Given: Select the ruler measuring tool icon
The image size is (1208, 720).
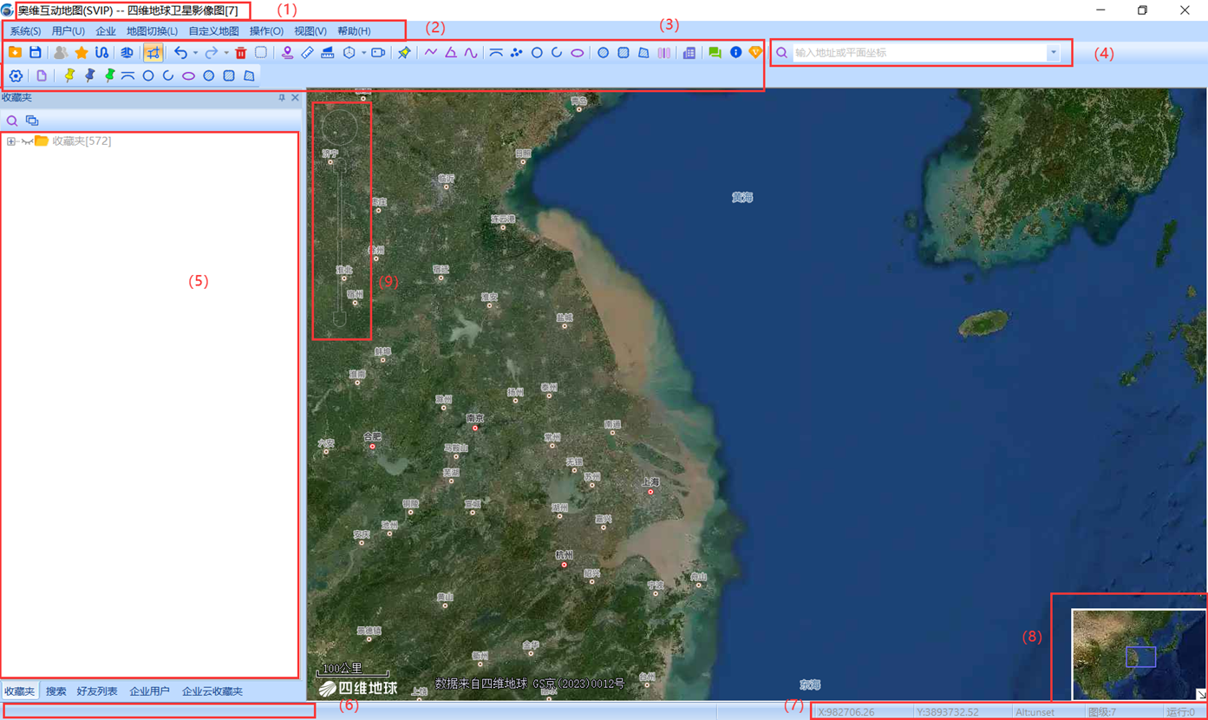Looking at the screenshot, I should point(307,53).
